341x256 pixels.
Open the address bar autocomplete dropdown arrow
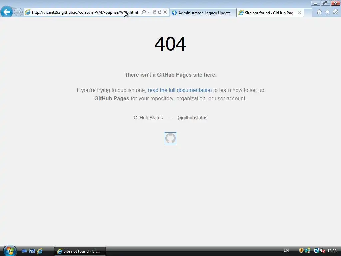click(149, 12)
